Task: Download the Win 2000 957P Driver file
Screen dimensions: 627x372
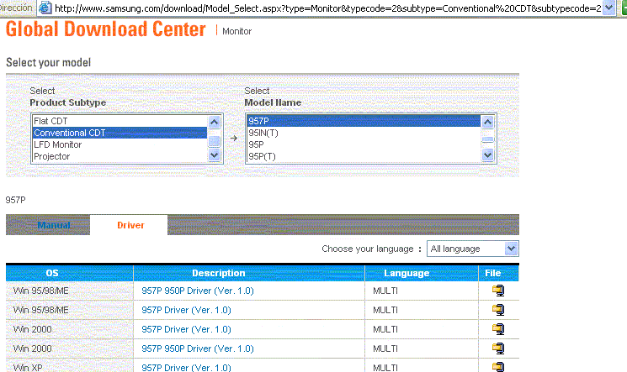Action: pyautogui.click(x=498, y=329)
